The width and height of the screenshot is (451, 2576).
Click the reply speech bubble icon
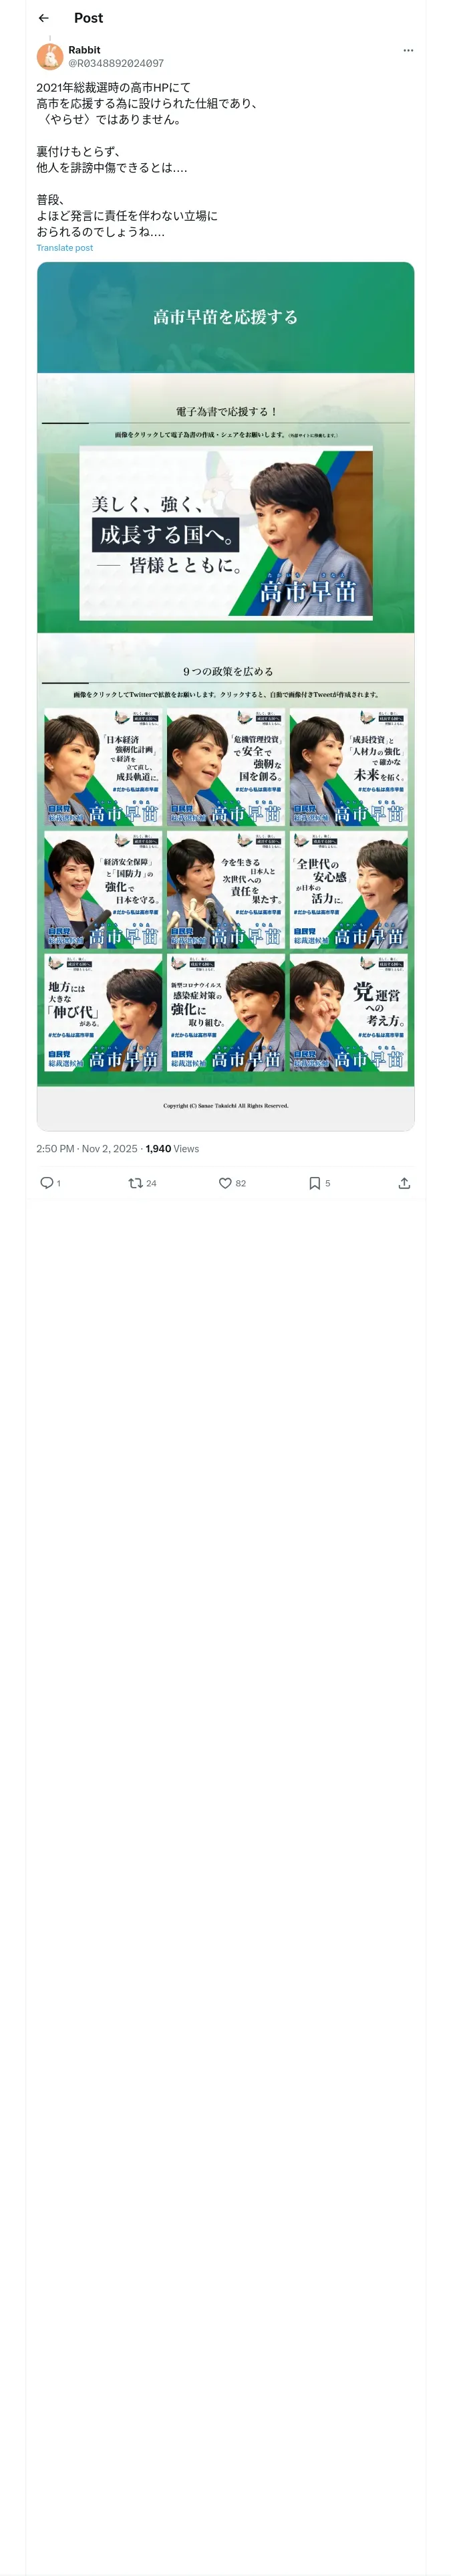click(46, 1183)
